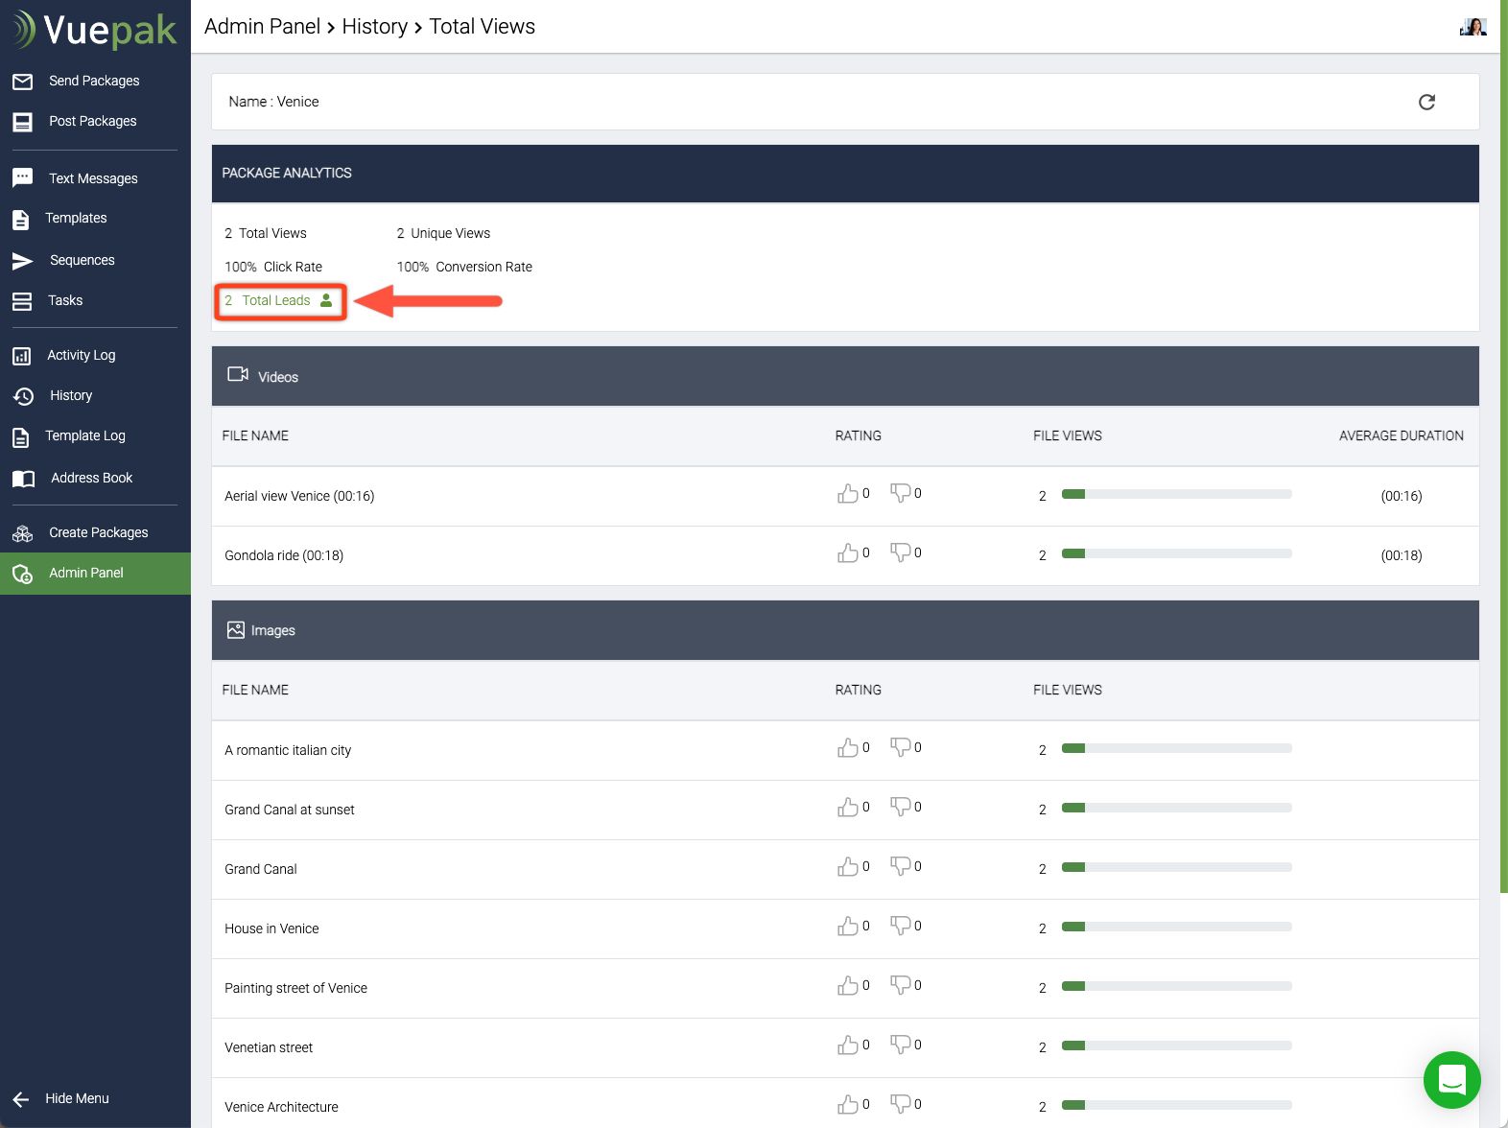1508x1128 pixels.
Task: Click the Gondola ride file views bar
Action: pos(1176,553)
